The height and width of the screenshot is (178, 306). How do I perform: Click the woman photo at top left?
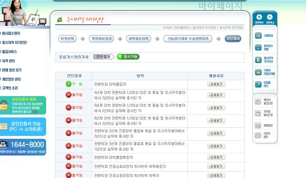(x=17, y=12)
